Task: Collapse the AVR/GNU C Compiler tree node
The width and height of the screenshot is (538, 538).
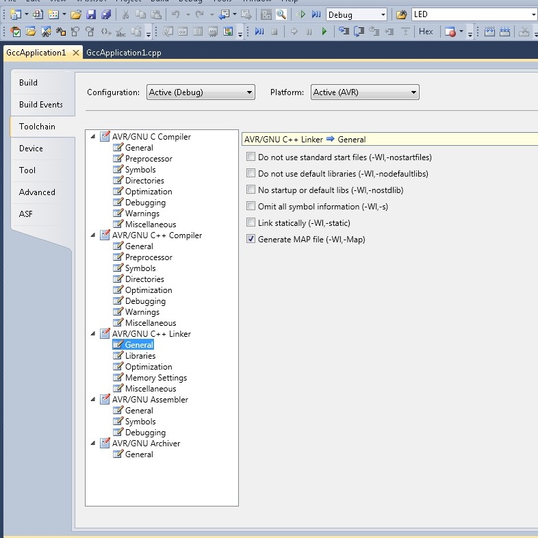Action: click(x=93, y=137)
